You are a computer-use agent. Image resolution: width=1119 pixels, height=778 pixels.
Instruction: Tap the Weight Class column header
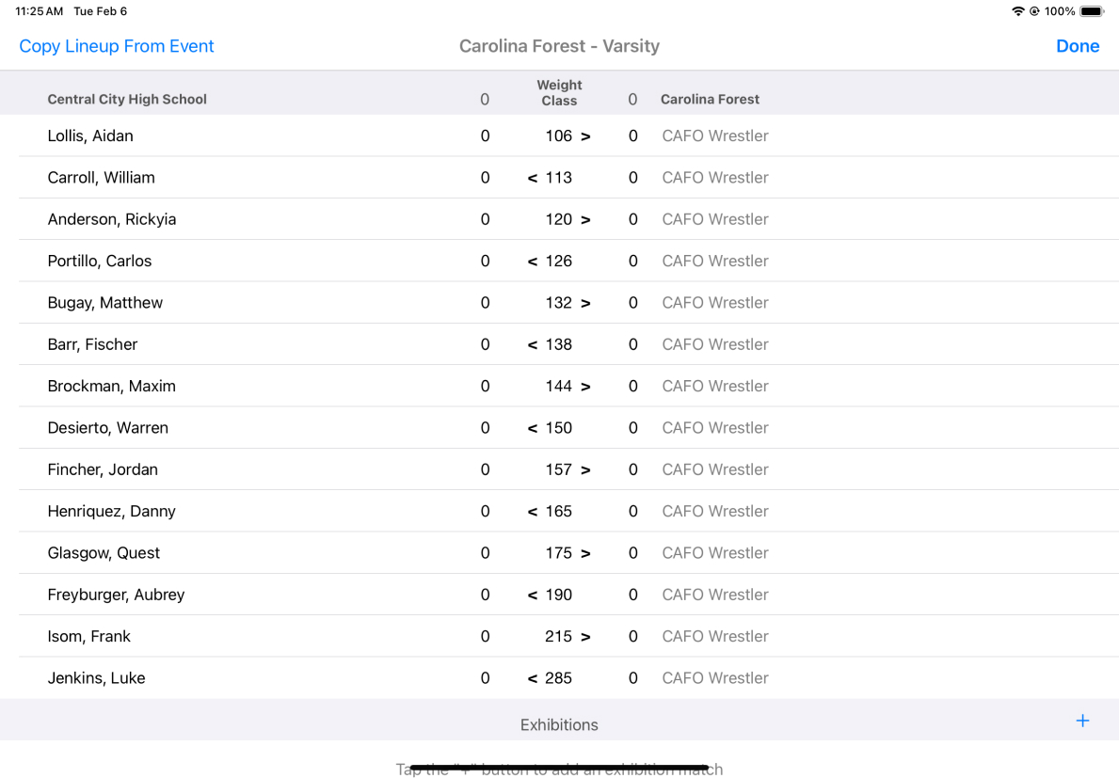[x=559, y=92]
